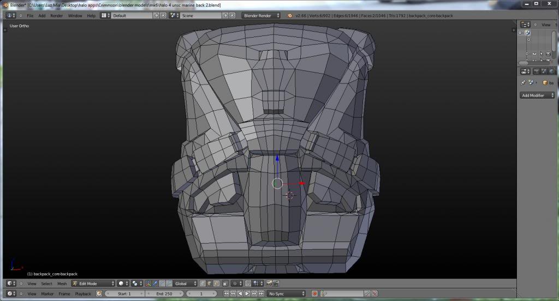Click the pin icon in Properties panel
This screenshot has height=301, width=559.
tap(522, 83)
